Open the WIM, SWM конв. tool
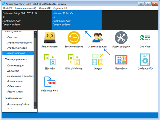Viewport: 160px width, 120px height. [x=74, y=60]
